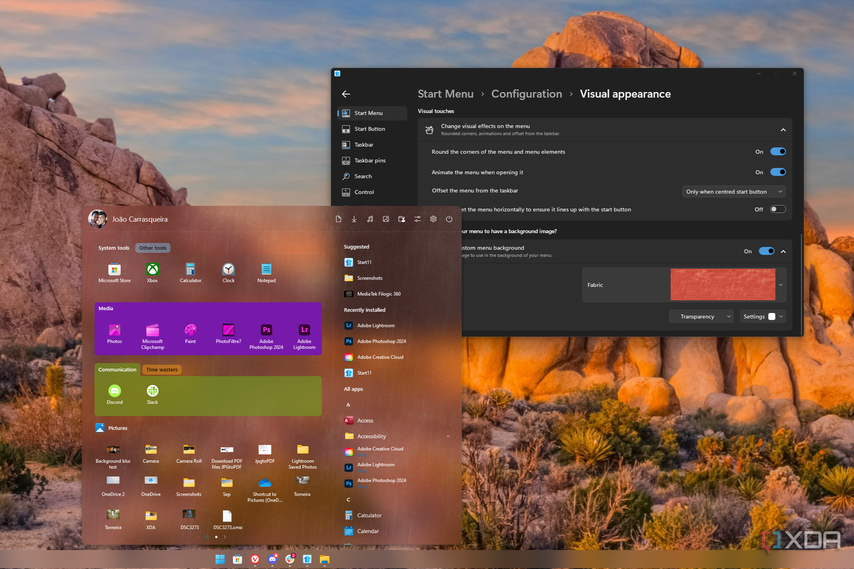854x569 pixels.
Task: Expand the Accessibility folder in All apps
Action: tap(448, 436)
